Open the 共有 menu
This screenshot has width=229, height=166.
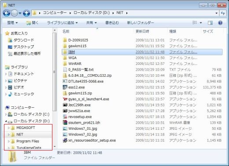tap(91, 23)
